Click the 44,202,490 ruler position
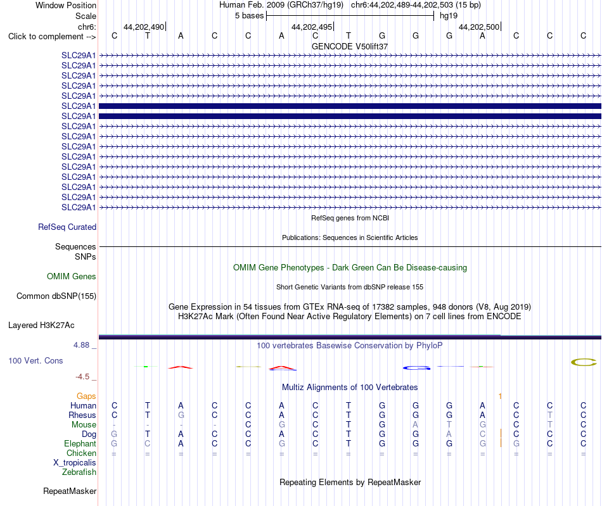 coord(144,27)
